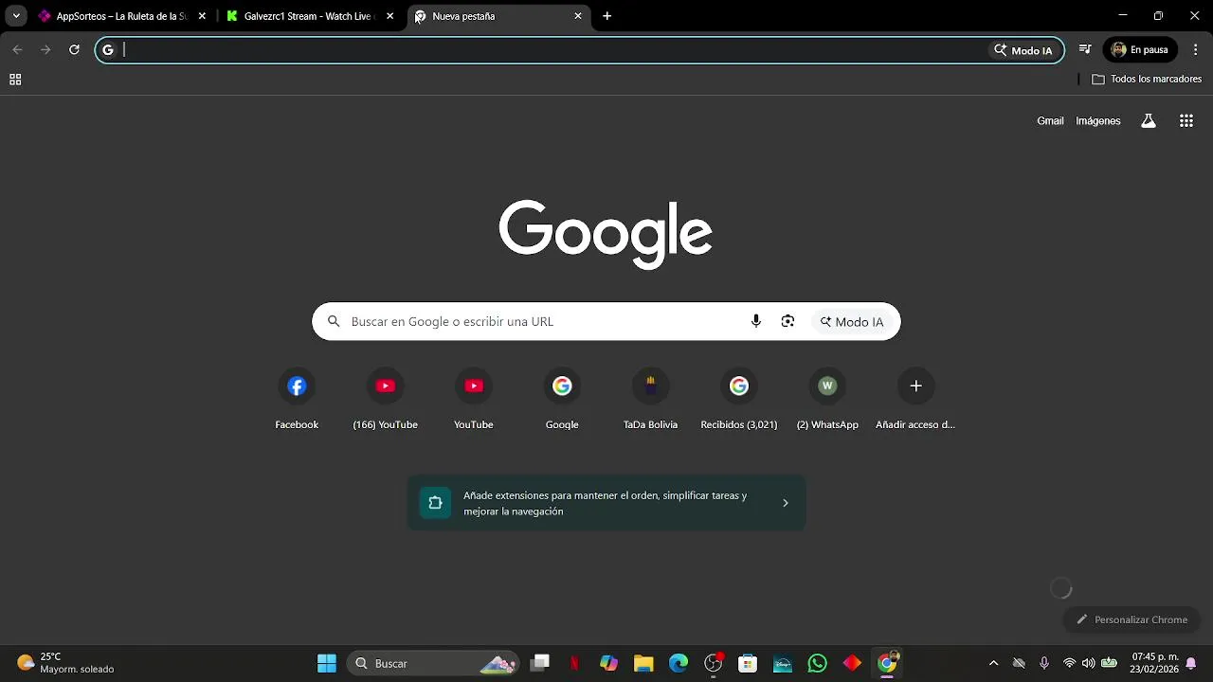Show hidden system tray icons

[993, 664]
